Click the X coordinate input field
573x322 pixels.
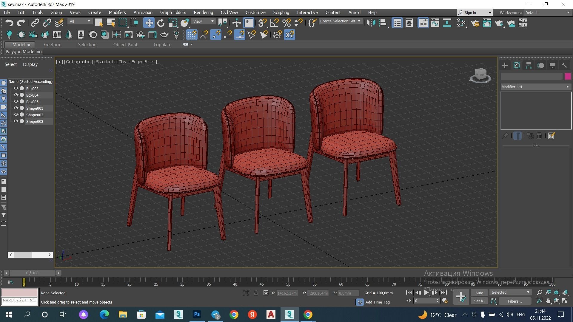tap(287, 293)
